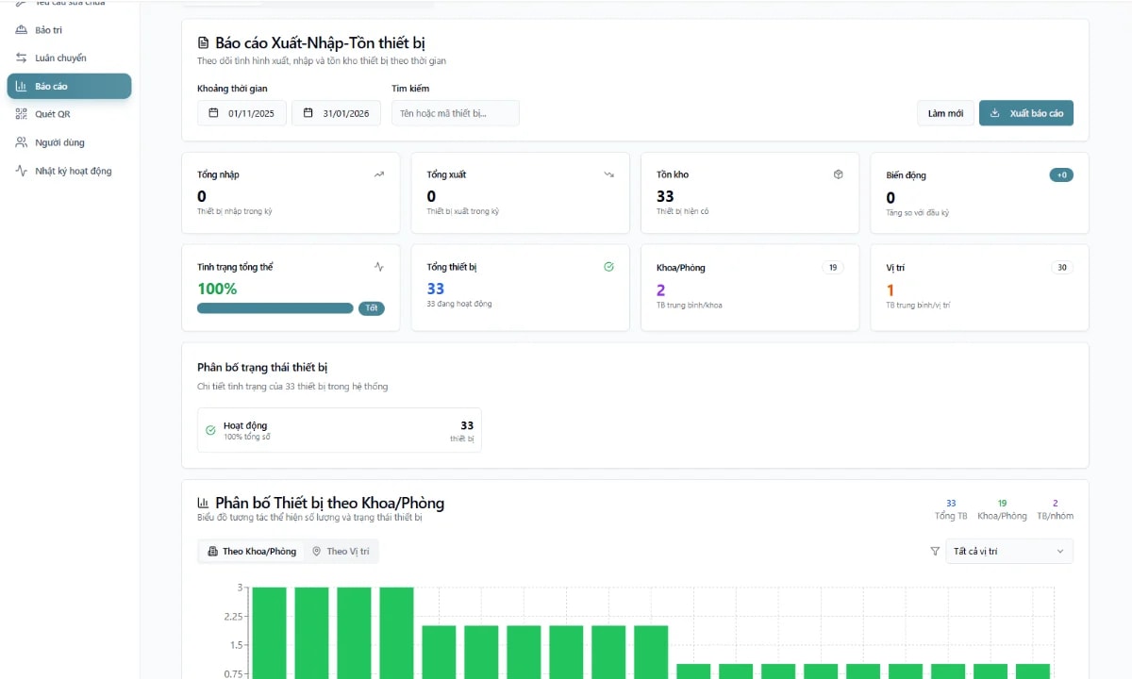Open the Tất cả vị trí dropdown
1132x679 pixels.
pos(1008,552)
